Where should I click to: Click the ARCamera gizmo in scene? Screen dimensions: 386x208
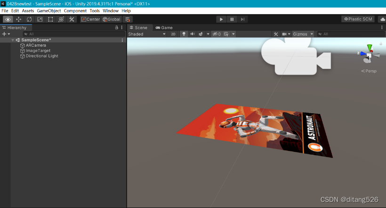click(x=296, y=56)
